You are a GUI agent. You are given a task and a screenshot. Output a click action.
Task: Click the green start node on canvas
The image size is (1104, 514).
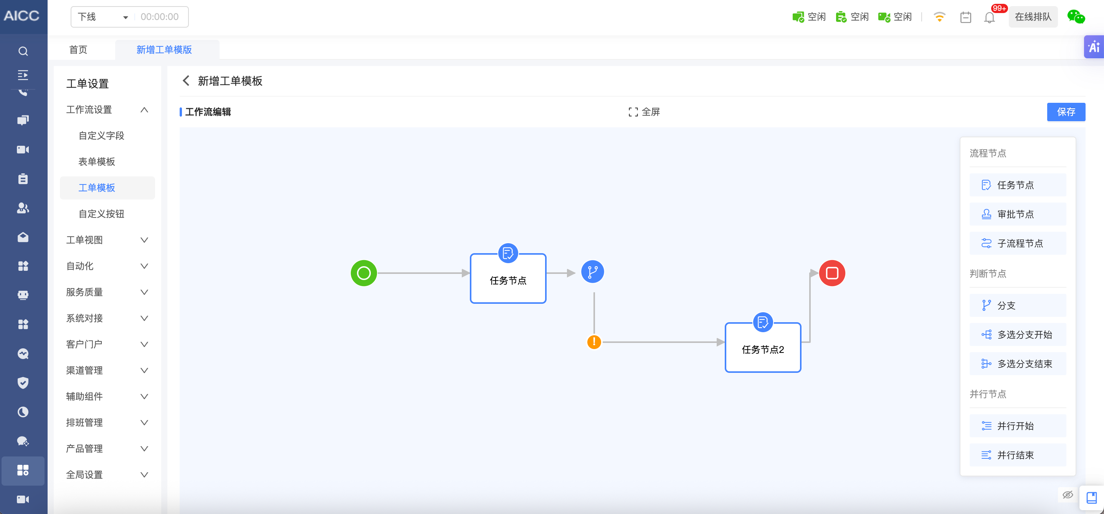pyautogui.click(x=364, y=273)
